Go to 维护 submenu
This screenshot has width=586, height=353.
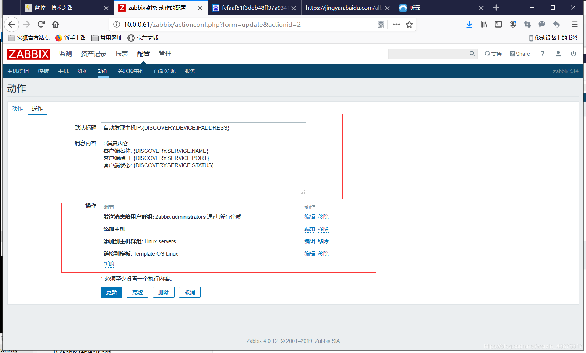(83, 71)
